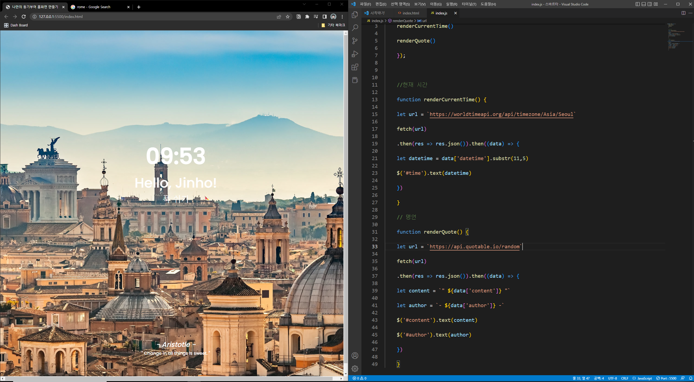Toggle the Chrome side panel
The height and width of the screenshot is (382, 694).
click(324, 17)
